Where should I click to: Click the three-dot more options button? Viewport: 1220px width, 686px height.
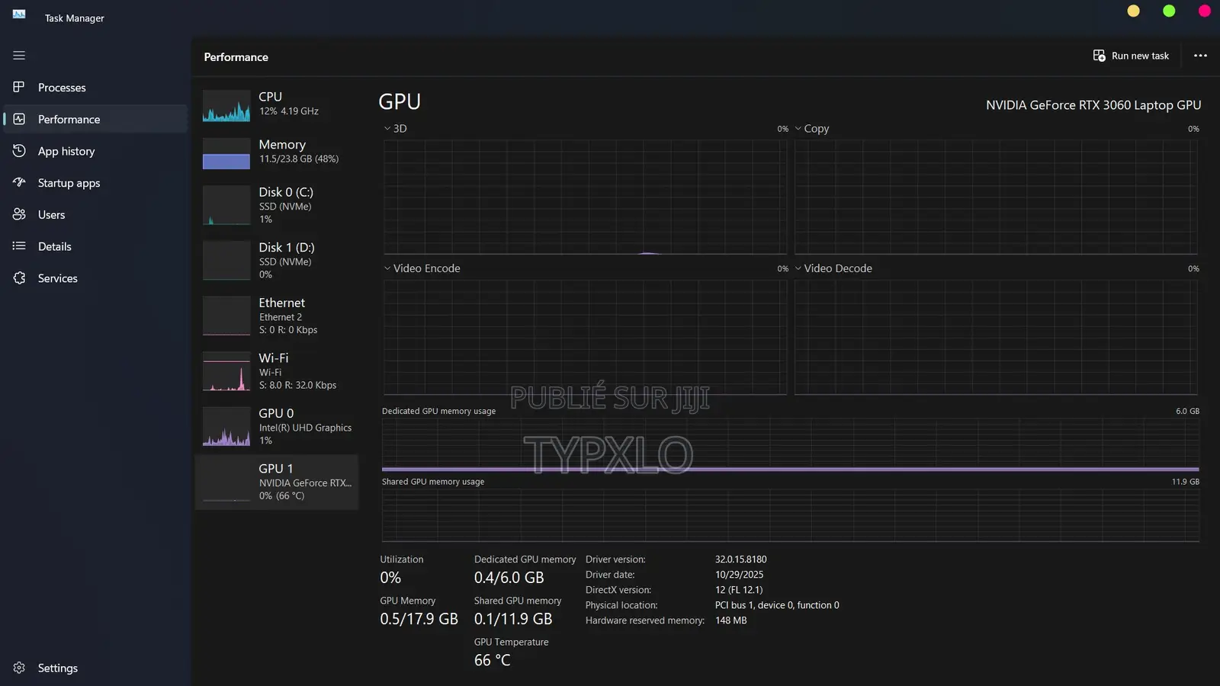pos(1200,56)
